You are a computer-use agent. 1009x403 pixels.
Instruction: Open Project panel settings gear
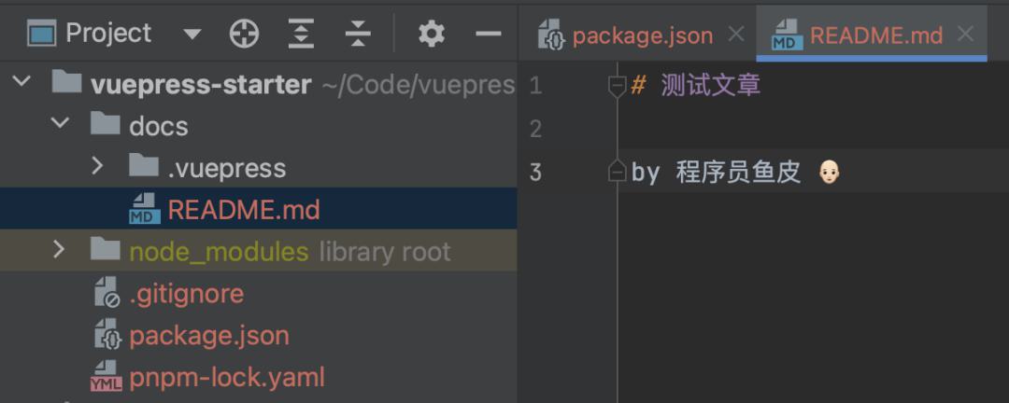coord(432,34)
